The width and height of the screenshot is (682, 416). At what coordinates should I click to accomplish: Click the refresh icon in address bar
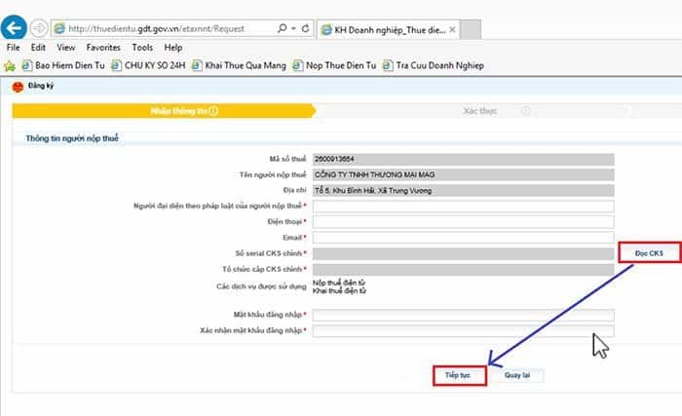pos(307,28)
